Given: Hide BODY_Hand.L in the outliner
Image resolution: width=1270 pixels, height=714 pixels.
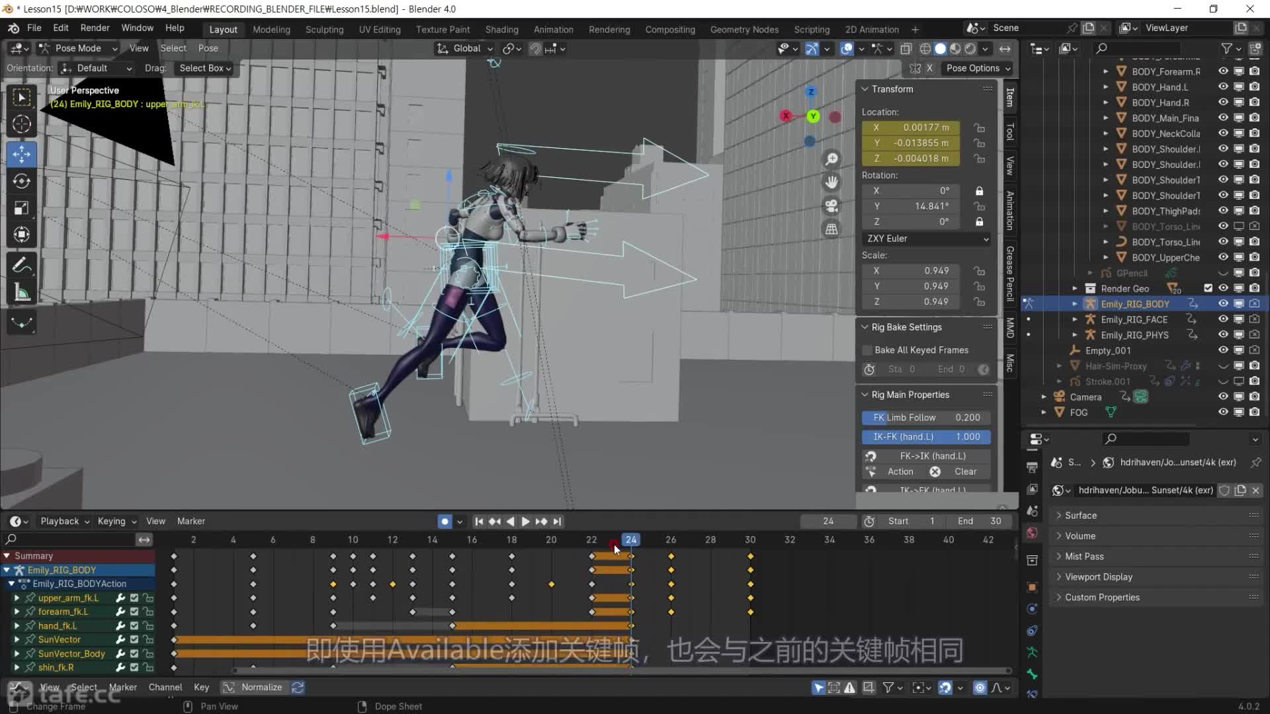Looking at the screenshot, I should coord(1223,87).
